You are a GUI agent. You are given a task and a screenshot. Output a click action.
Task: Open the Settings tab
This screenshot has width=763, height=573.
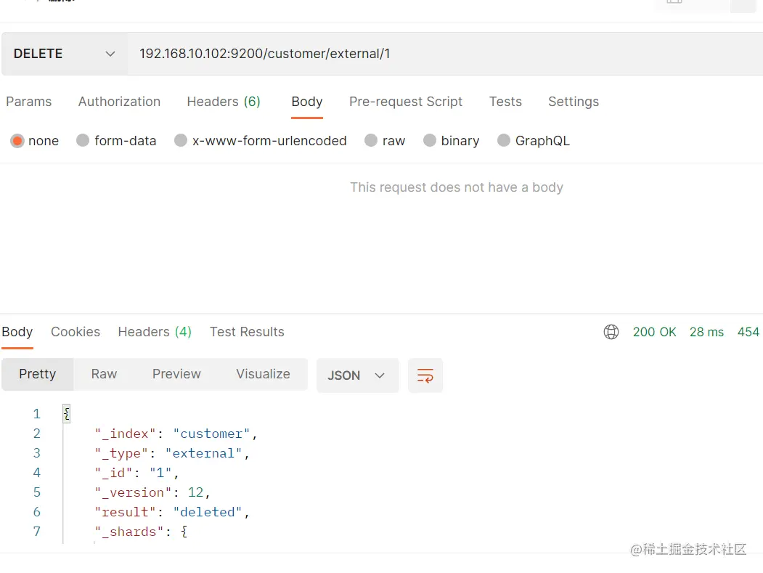point(574,101)
